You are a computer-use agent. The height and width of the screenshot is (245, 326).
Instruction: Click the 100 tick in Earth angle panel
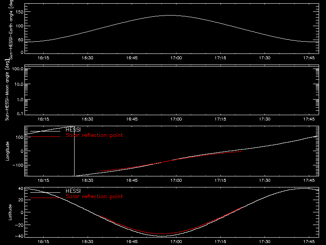20,26
